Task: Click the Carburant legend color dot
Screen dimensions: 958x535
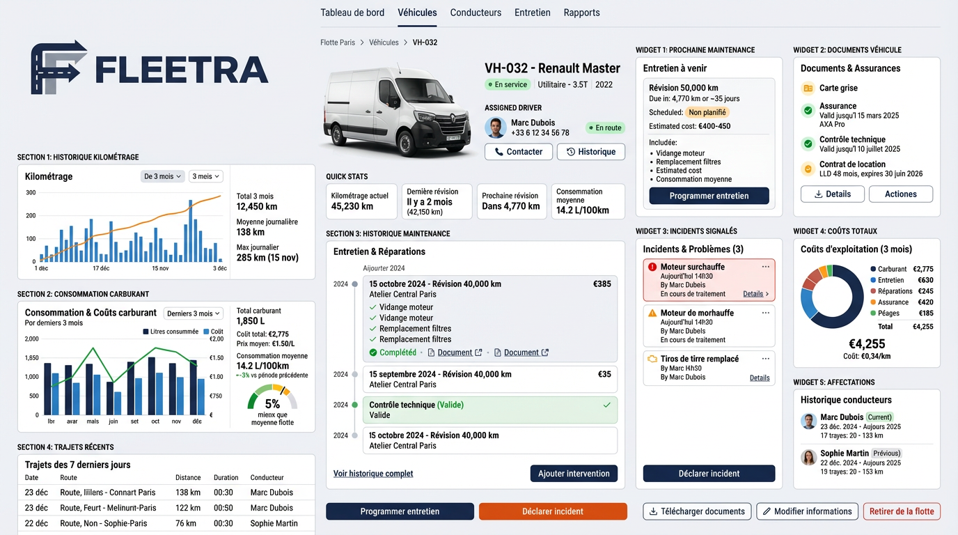Action: point(872,269)
